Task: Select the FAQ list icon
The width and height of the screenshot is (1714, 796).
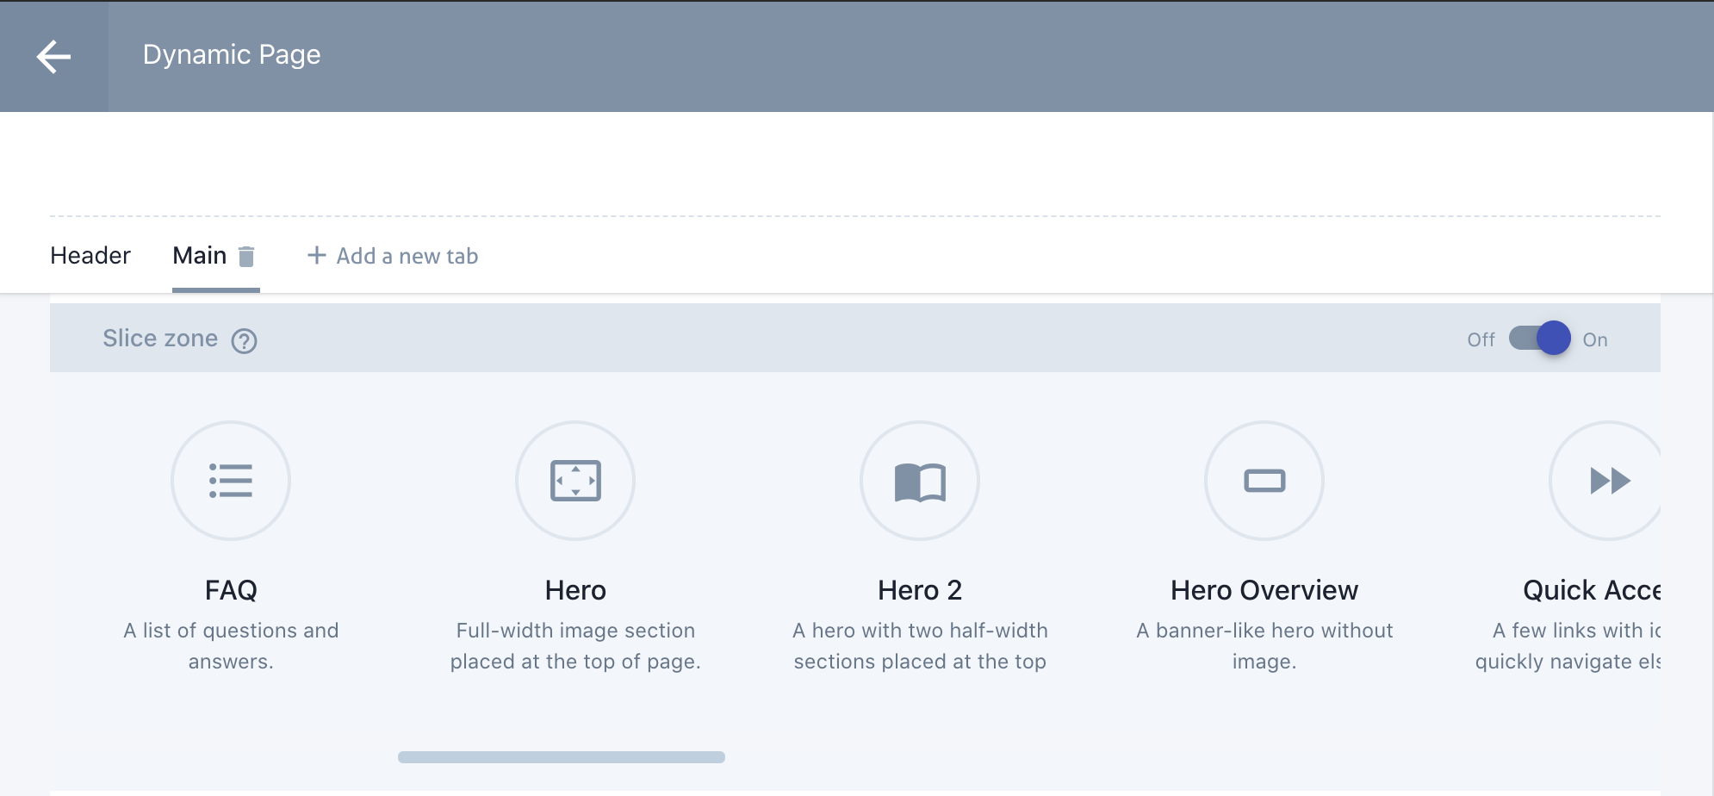Action: 231,481
